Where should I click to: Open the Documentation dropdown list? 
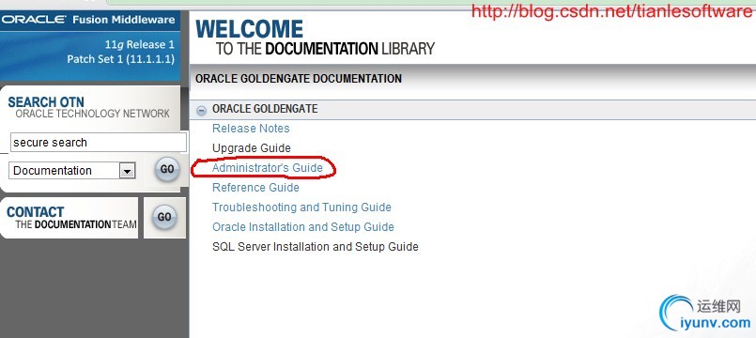tap(72, 171)
